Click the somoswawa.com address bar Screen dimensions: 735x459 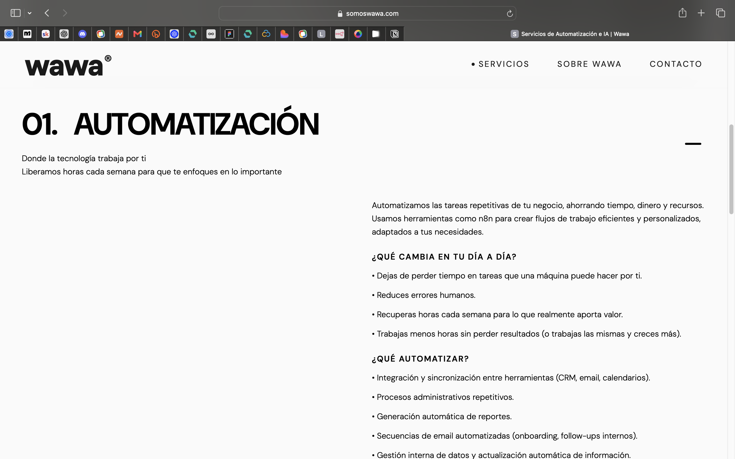point(367,13)
